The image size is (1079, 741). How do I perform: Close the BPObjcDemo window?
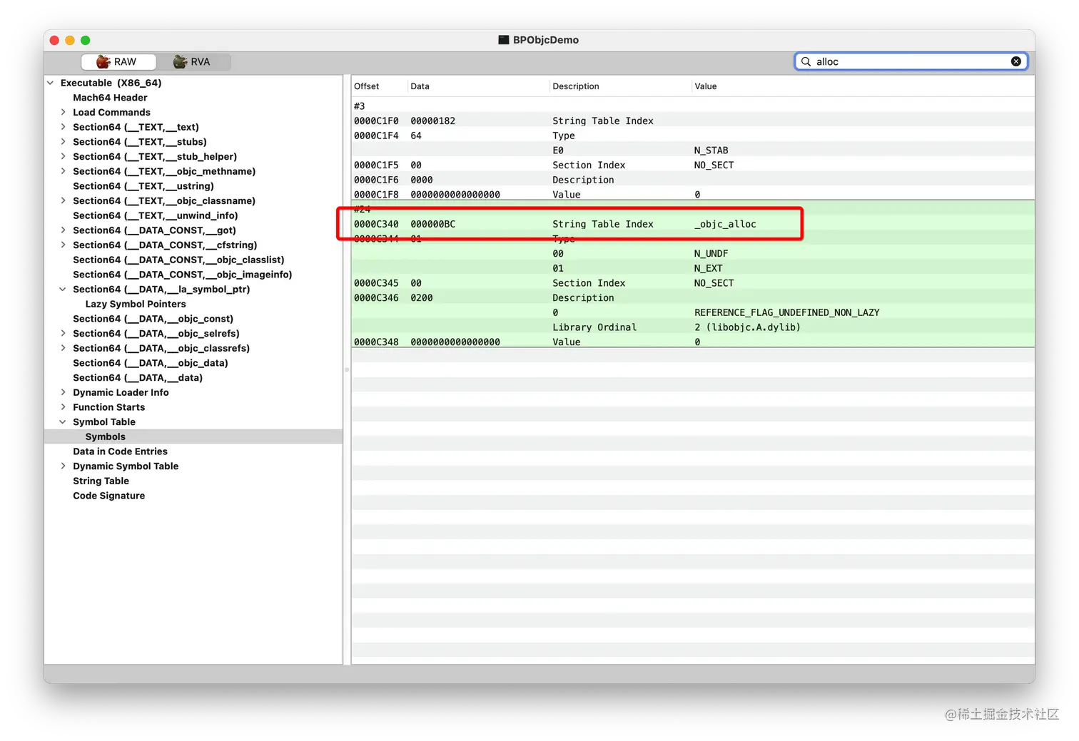pyautogui.click(x=54, y=40)
